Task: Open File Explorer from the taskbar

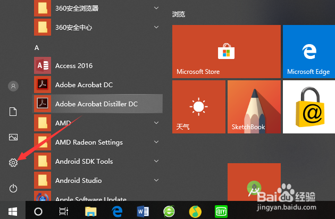Action: pos(90,212)
